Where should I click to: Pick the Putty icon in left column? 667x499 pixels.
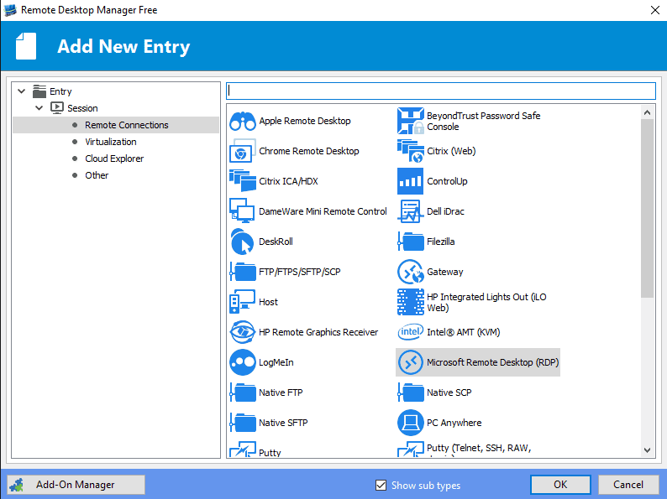(243, 450)
